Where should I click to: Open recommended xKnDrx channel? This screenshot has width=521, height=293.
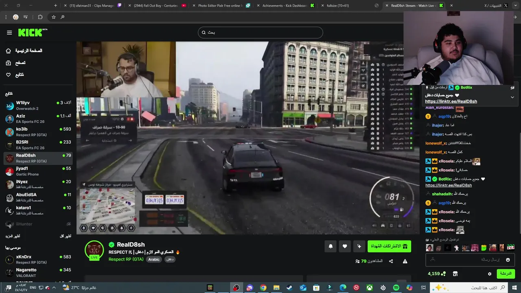click(38, 260)
